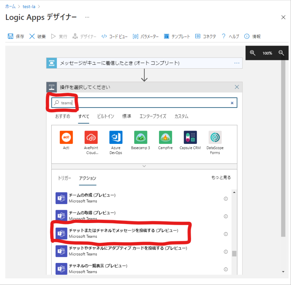Switch to the すべて tab
This screenshot has height=285, width=291.
[84, 117]
